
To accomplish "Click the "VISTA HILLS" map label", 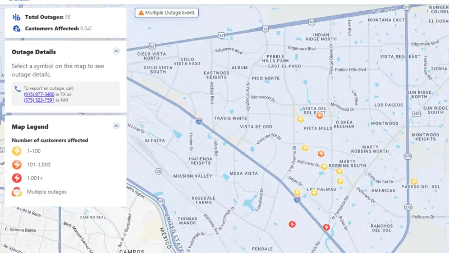I will (318, 128).
